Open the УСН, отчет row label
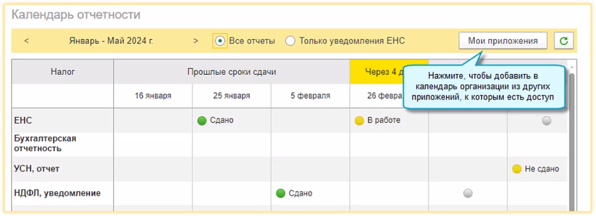The image size is (596, 216). point(37,169)
